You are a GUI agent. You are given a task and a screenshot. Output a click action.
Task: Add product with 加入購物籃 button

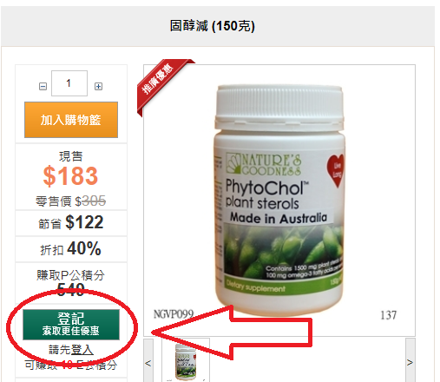(x=71, y=120)
